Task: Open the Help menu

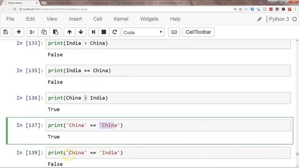Action: (x=175, y=19)
